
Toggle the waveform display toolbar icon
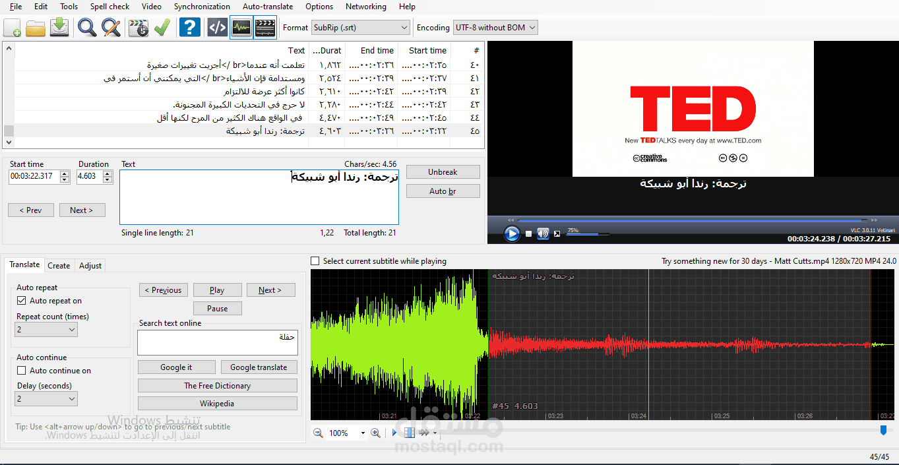(x=241, y=28)
